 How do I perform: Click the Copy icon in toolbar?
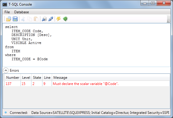30,19
